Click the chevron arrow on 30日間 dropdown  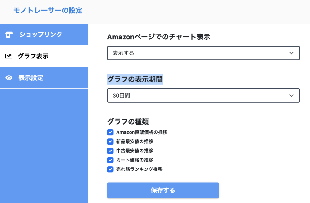coord(292,95)
